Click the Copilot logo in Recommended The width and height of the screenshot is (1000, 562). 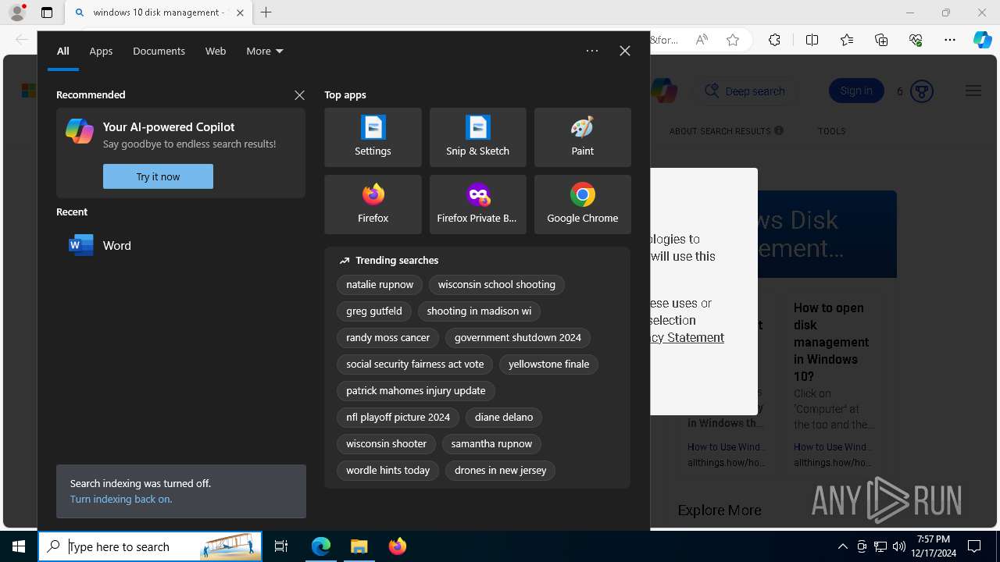80,131
